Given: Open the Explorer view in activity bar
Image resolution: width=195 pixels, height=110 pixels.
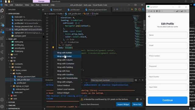Looking at the screenshot, I should point(2,10).
